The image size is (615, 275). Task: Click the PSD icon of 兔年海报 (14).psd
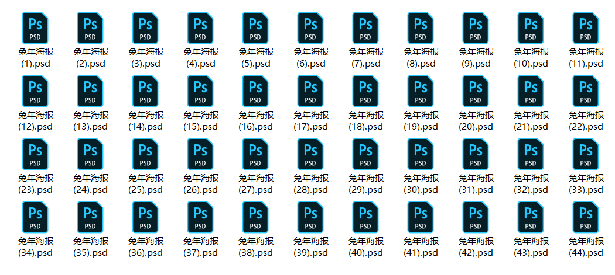145,90
